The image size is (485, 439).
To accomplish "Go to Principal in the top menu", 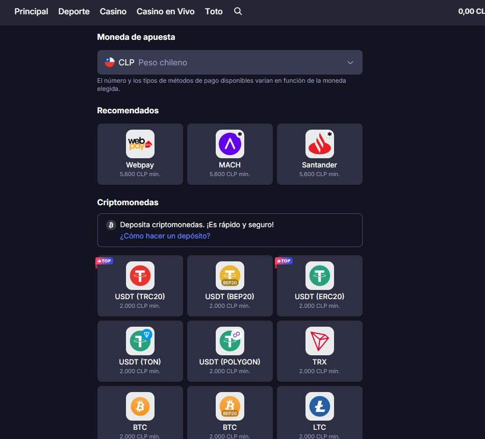I will coord(31,11).
